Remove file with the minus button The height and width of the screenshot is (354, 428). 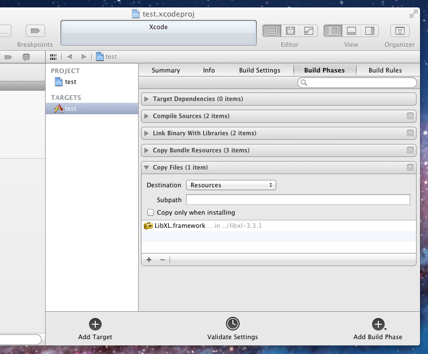[163, 259]
